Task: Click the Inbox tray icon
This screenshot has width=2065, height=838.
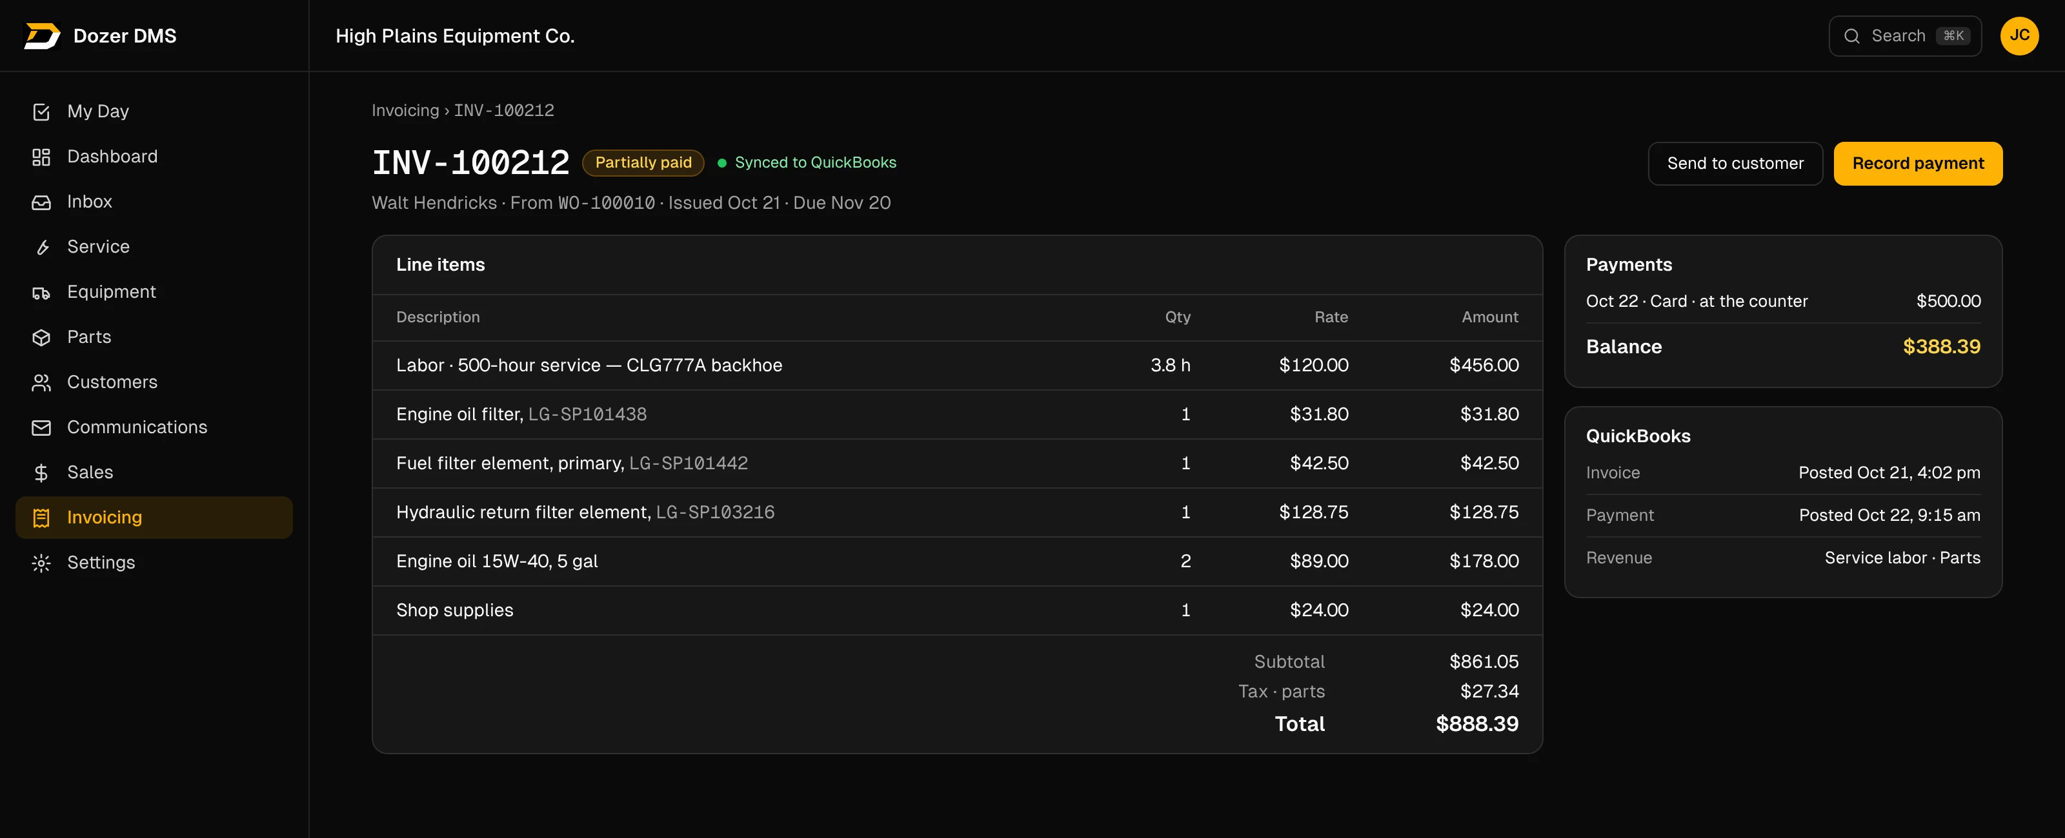Action: [x=41, y=202]
